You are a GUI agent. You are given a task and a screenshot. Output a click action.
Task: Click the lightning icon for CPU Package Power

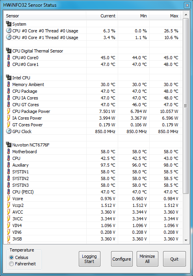[8, 111]
